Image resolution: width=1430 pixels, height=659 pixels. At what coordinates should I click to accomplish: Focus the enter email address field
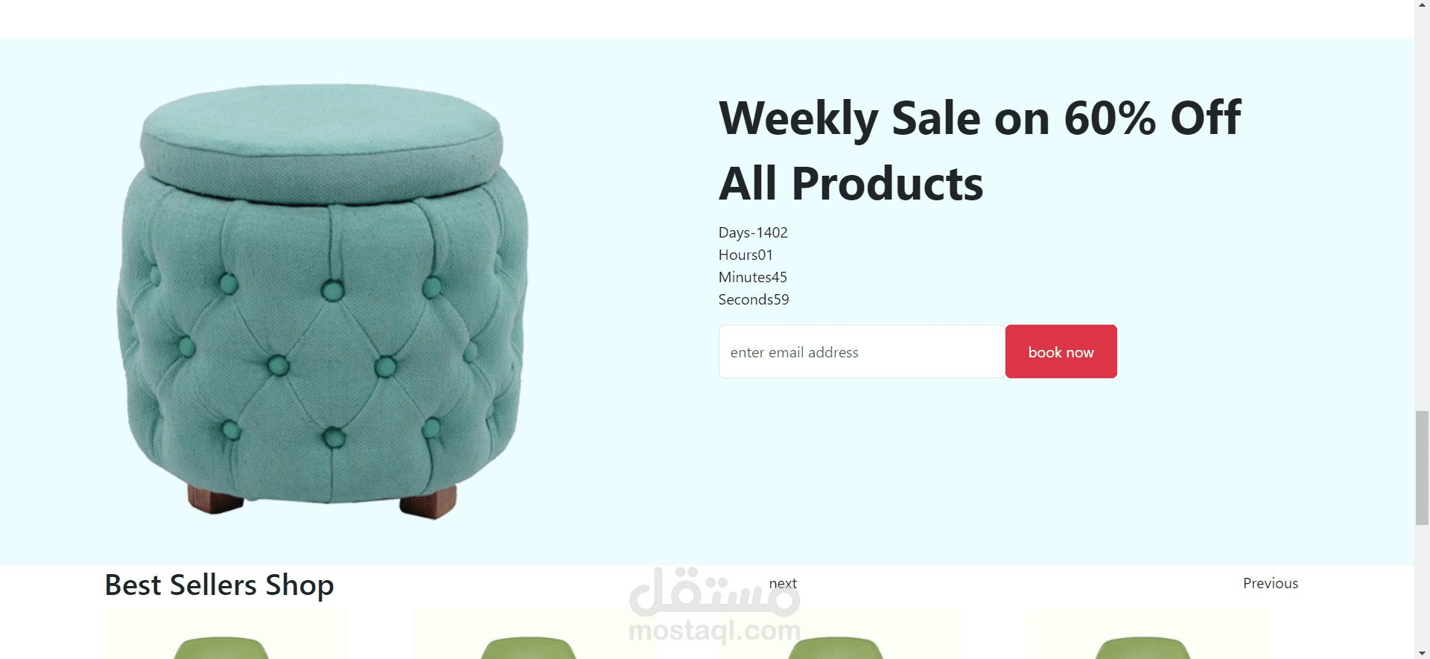[x=862, y=351]
